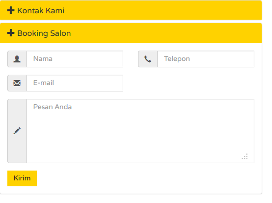Click the pencil icon beside message box

(x=17, y=131)
